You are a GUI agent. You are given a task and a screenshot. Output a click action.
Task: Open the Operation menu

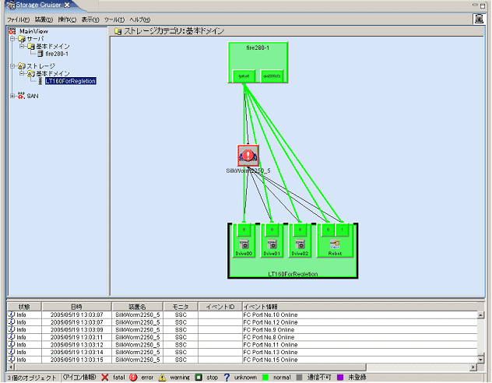click(x=67, y=19)
